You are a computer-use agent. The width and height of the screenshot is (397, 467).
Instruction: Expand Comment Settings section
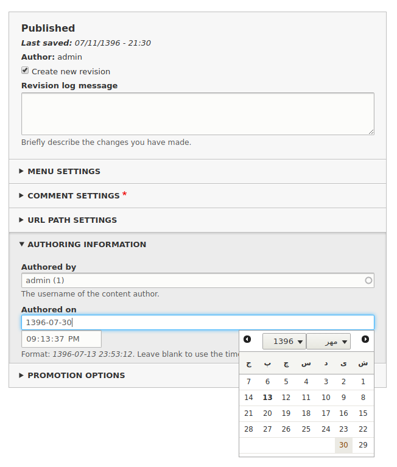pos(74,195)
